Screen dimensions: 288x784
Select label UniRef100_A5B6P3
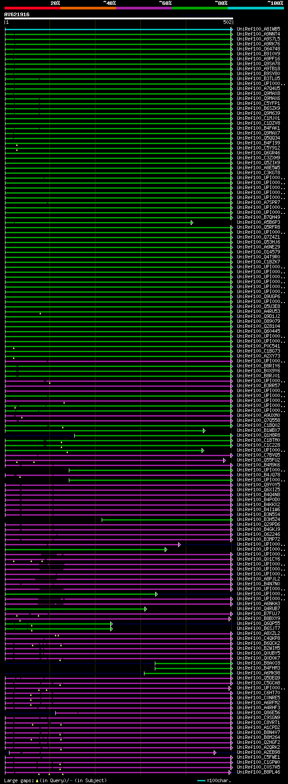(x=258, y=222)
